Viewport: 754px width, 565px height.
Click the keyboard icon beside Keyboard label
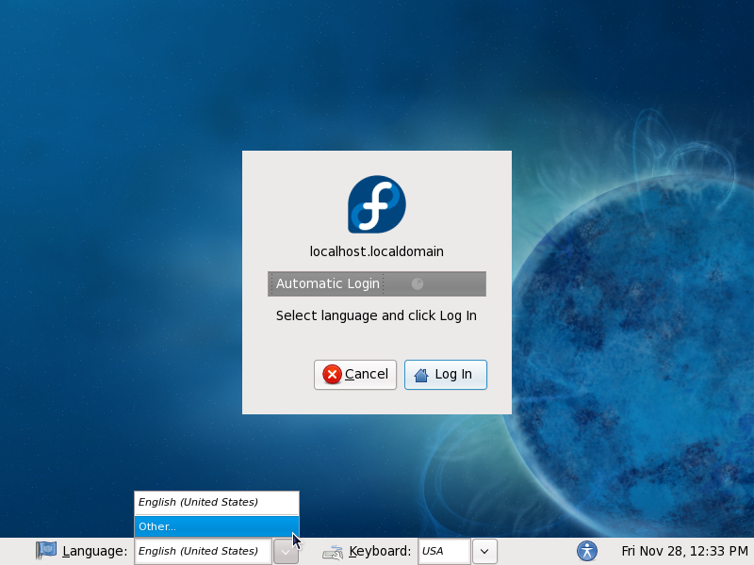point(333,552)
